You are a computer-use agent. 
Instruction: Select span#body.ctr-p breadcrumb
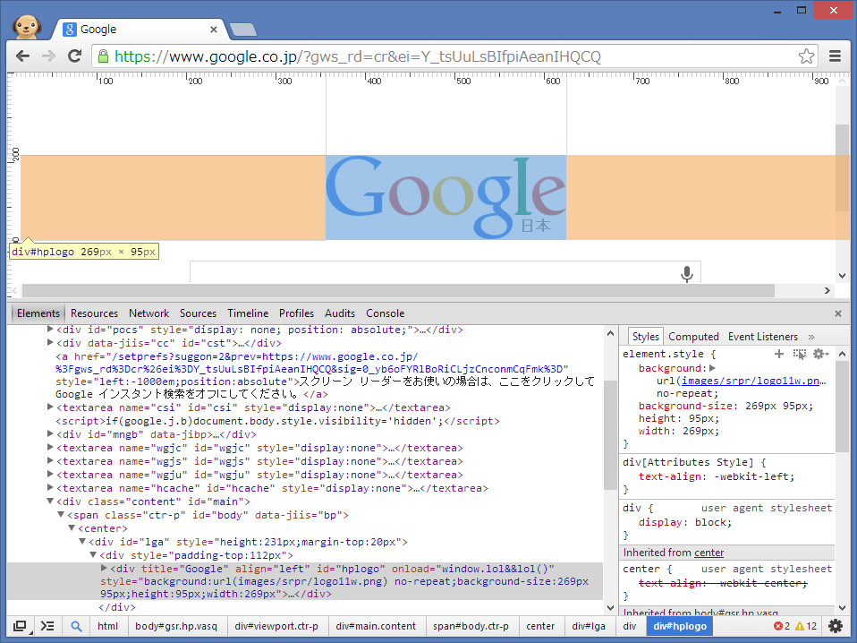point(471,626)
